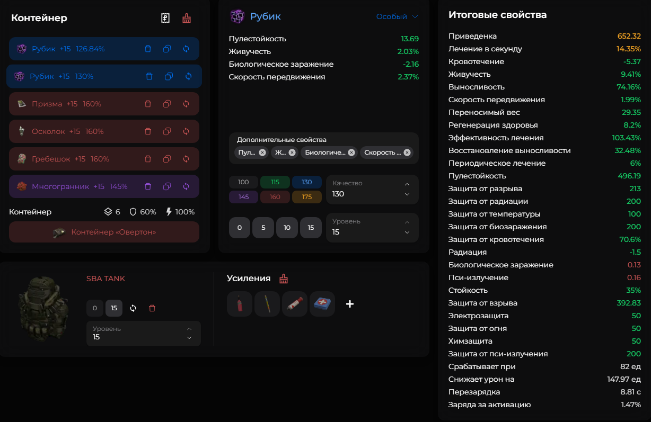Delete the Многогранник artifact row

pos(148,186)
